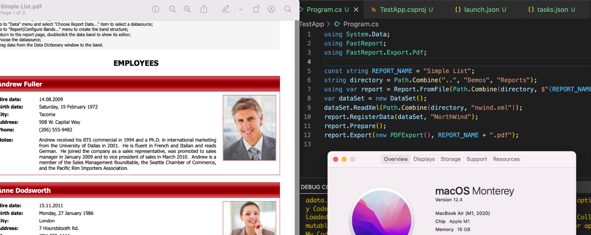Click the phone number (206) 555-9482
Image resolution: width=591 pixels, height=235 pixels.
56,130
